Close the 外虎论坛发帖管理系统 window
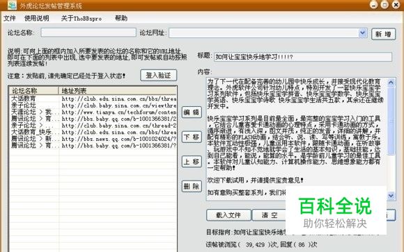Image resolution: width=404 pixels, height=252 pixels. point(396,5)
